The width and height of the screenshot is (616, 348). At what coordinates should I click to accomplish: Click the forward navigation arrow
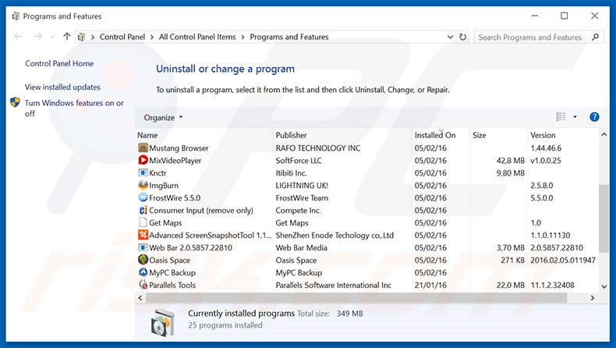(37, 37)
